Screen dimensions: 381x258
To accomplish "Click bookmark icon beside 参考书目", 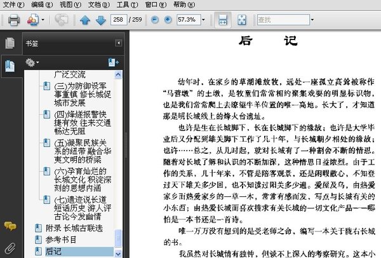I will pos(38,240).
